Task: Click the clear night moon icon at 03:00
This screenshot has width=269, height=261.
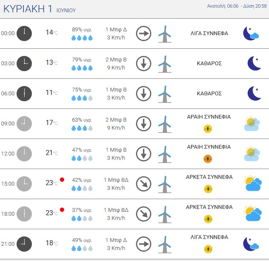Action: point(255,64)
